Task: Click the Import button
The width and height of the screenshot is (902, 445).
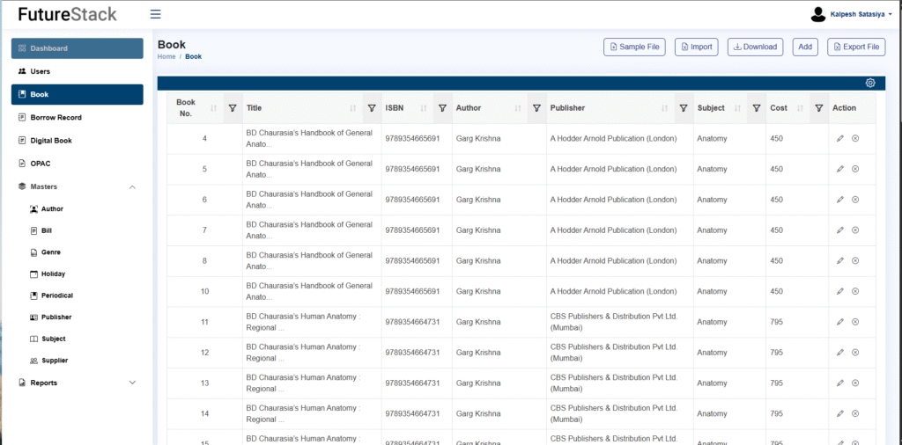Action: 697,47
